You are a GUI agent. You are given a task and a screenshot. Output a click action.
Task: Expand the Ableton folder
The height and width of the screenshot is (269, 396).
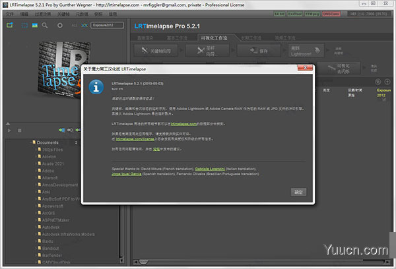36,157
